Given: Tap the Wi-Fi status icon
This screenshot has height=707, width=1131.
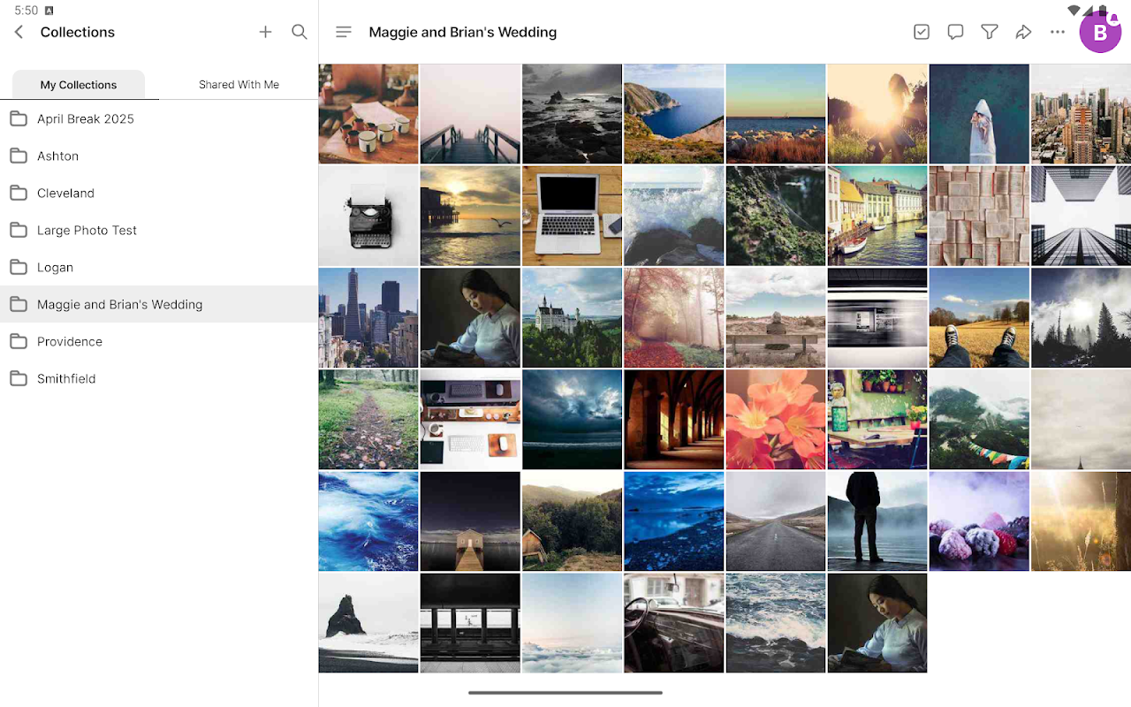Looking at the screenshot, I should coord(1074,11).
